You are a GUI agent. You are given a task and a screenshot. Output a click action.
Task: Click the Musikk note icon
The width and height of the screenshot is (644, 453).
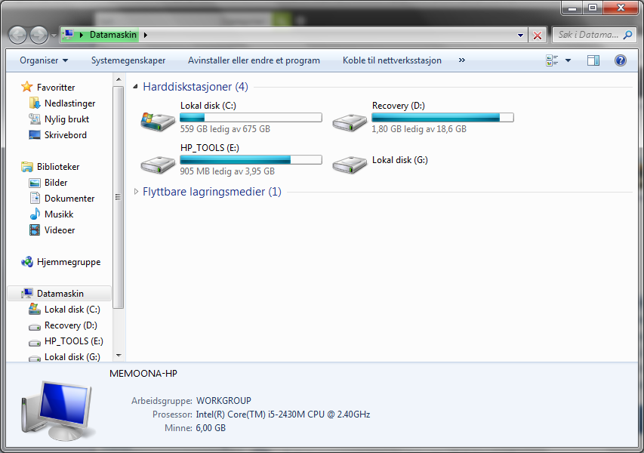pyautogui.click(x=35, y=214)
